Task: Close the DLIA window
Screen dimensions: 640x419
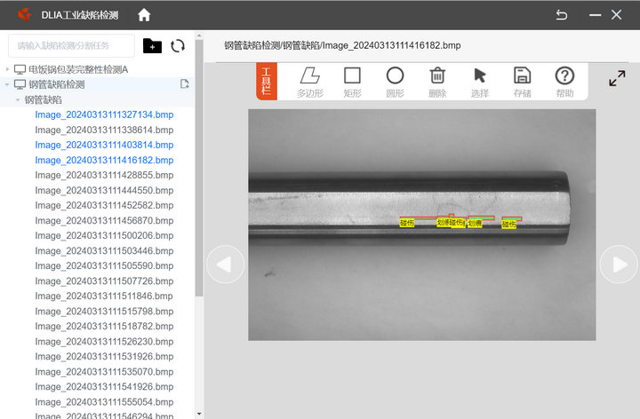Action: 616,15
